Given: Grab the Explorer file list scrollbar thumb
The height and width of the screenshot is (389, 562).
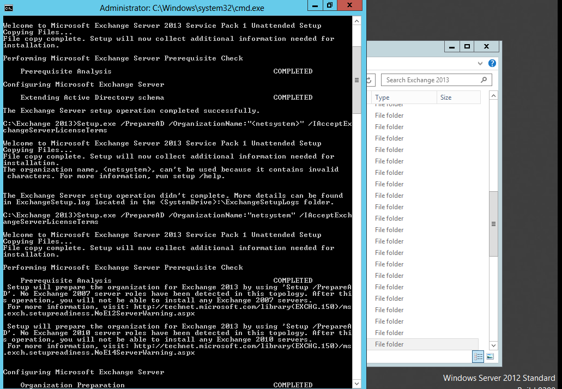Looking at the screenshot, I should (x=493, y=224).
